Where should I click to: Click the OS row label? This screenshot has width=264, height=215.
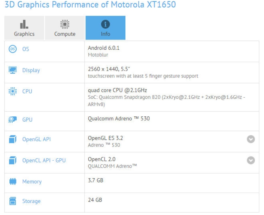(26, 49)
